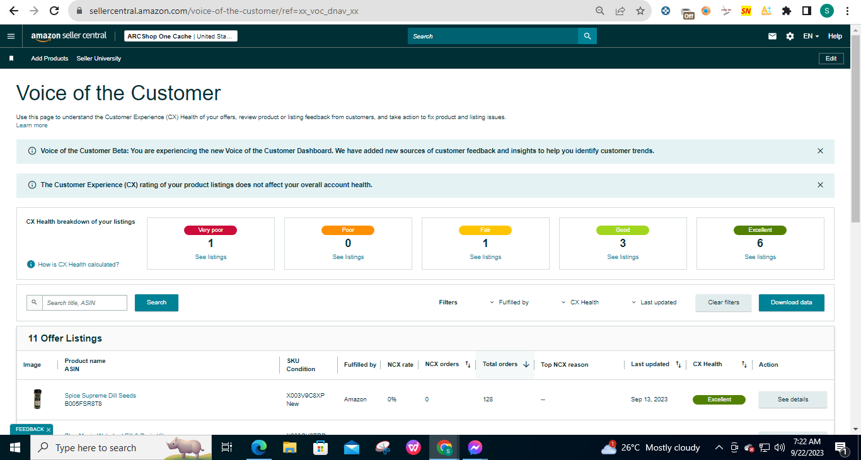Image resolution: width=861 pixels, height=460 pixels.
Task: Sort listings by NCX orders arrows
Action: point(468,364)
